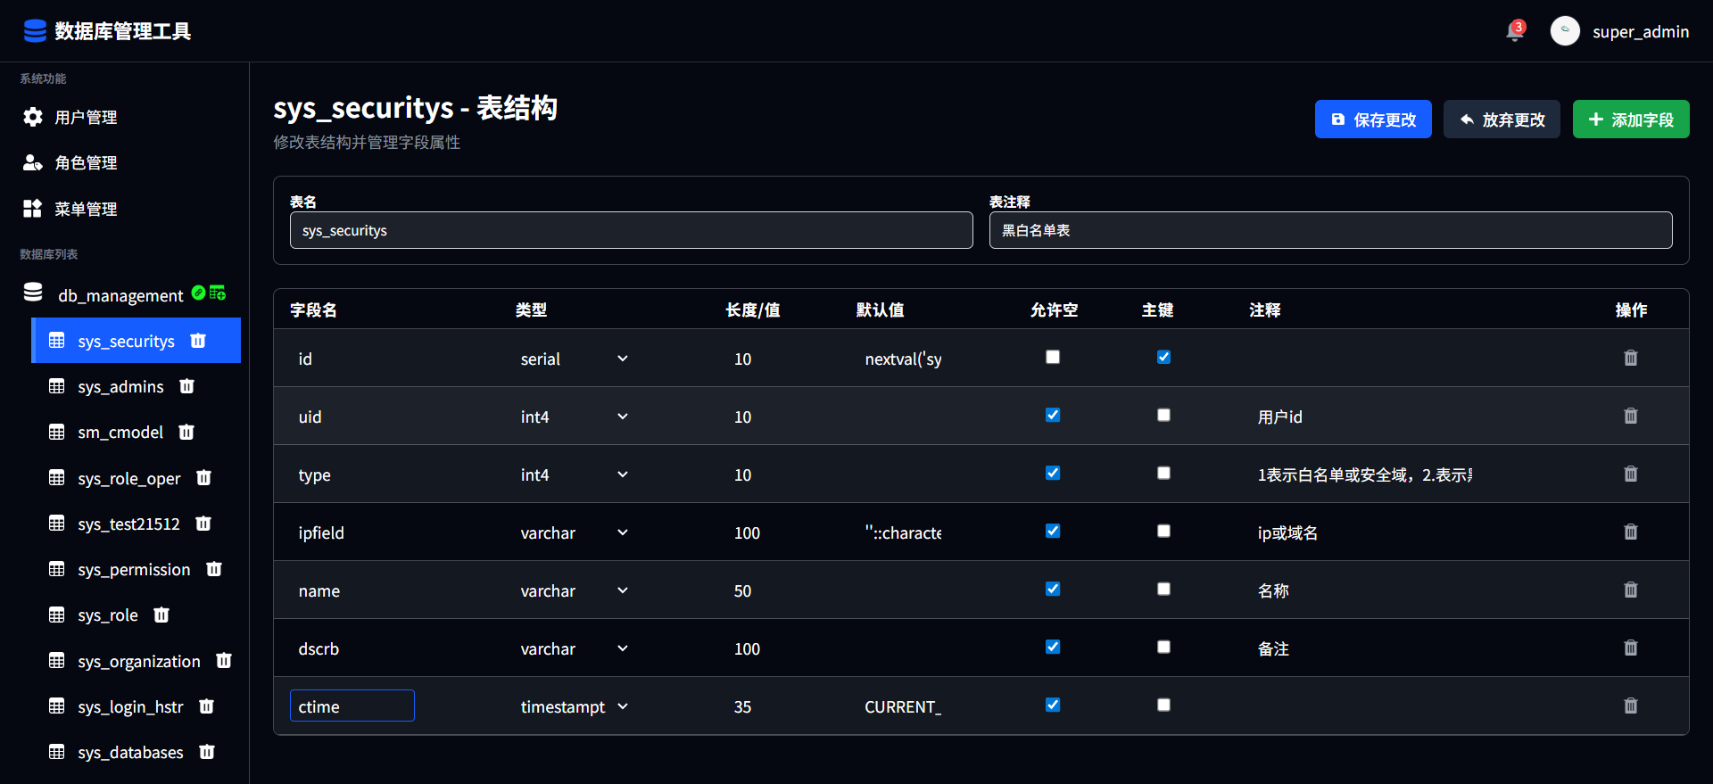Delete the uid field row
The width and height of the screenshot is (1713, 784).
click(1630, 417)
